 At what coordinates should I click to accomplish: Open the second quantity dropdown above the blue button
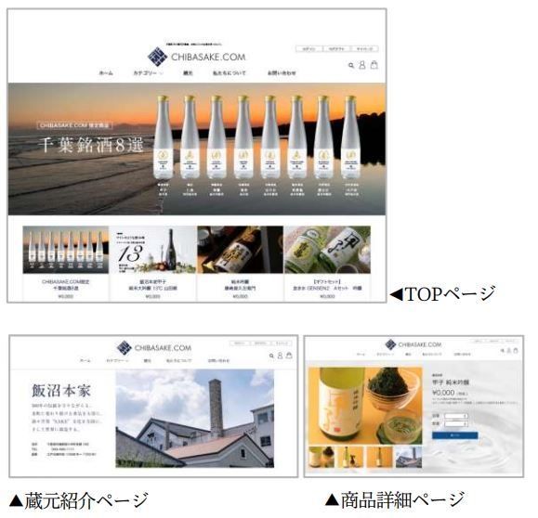click(x=456, y=424)
